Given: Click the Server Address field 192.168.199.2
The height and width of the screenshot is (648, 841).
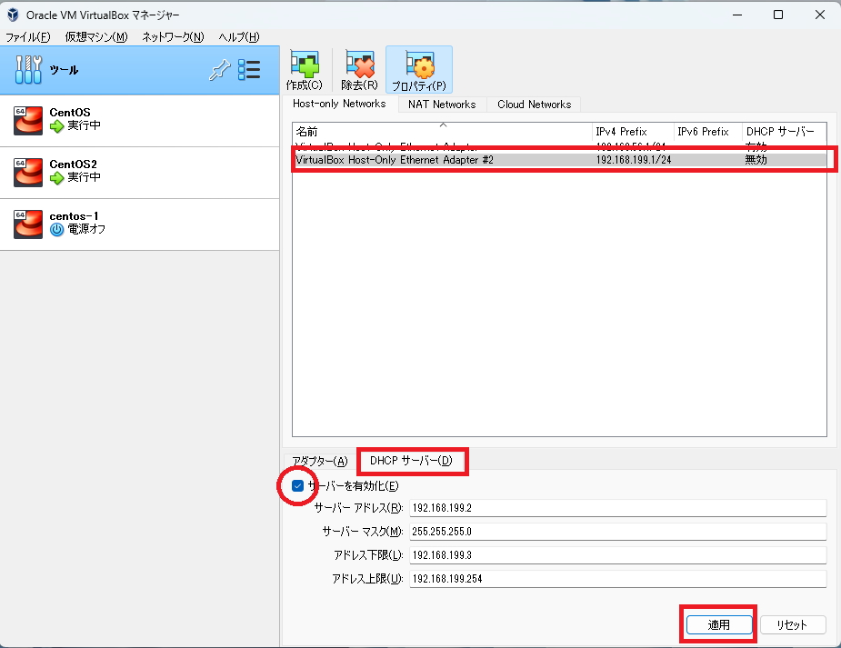Looking at the screenshot, I should tap(618, 507).
